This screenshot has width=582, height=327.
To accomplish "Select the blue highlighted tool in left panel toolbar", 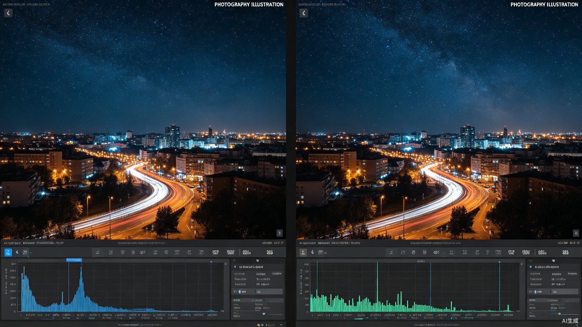I will 8,252.
